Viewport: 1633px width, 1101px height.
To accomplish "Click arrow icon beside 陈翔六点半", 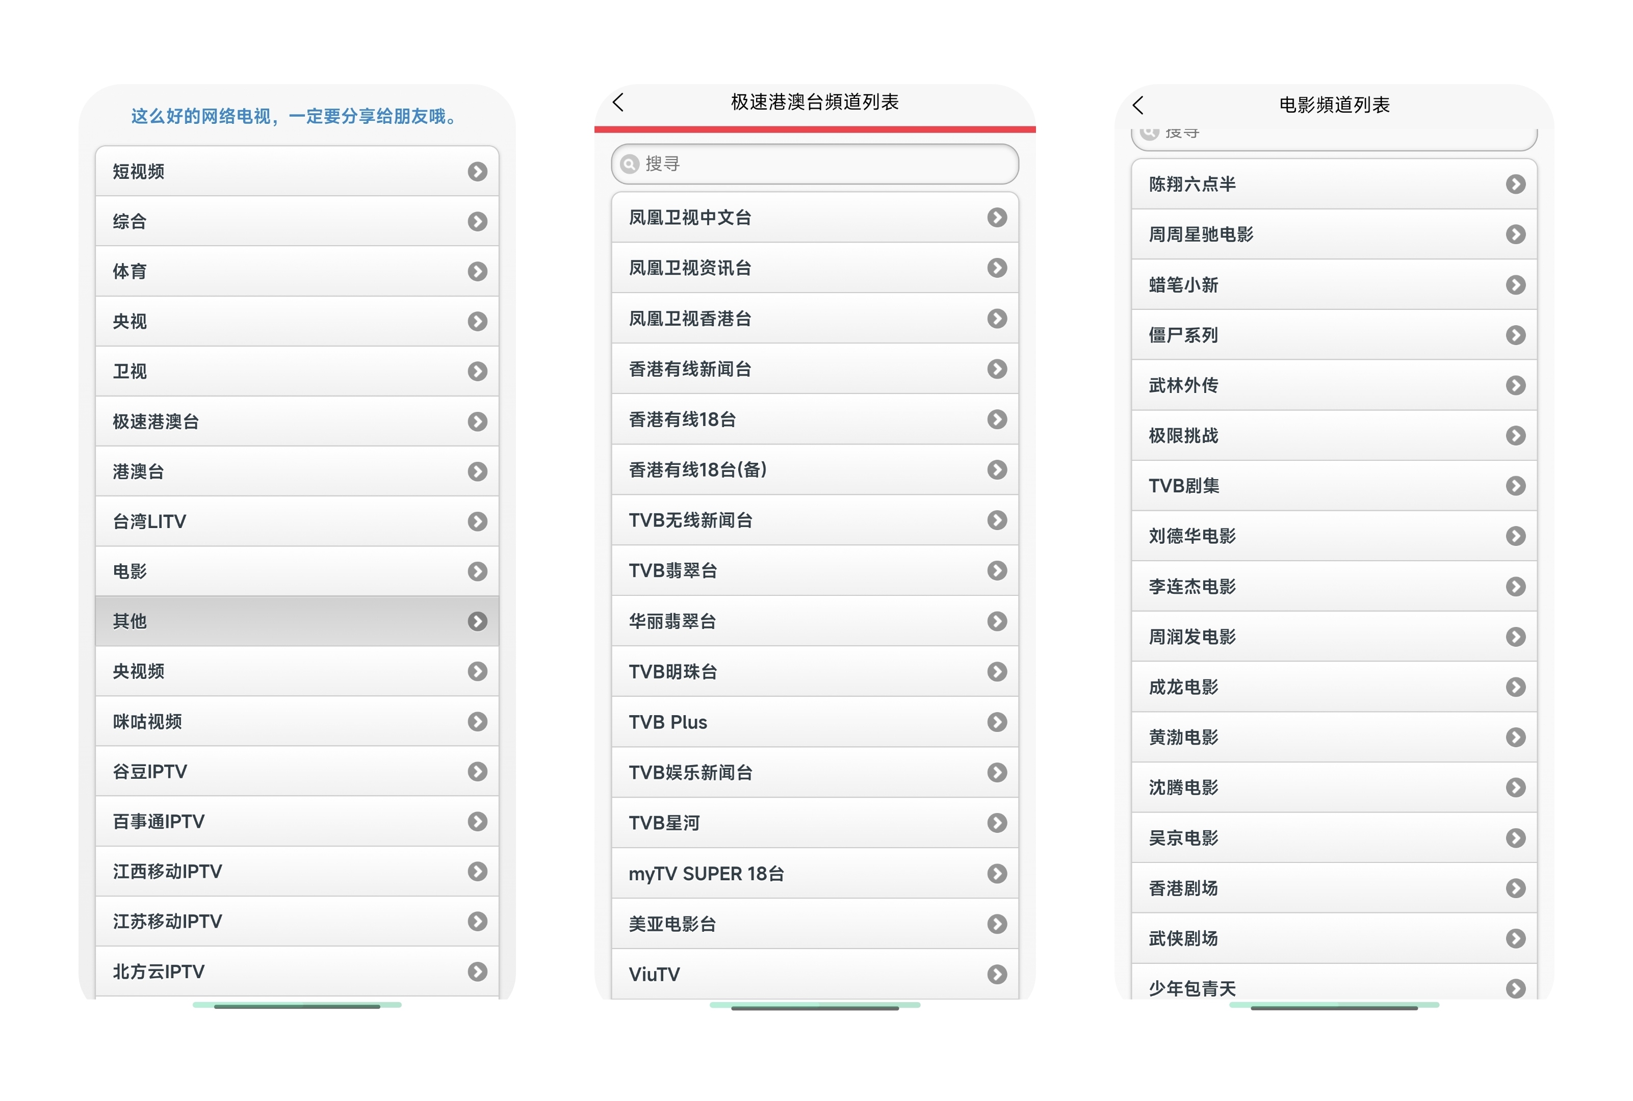I will tap(1515, 184).
